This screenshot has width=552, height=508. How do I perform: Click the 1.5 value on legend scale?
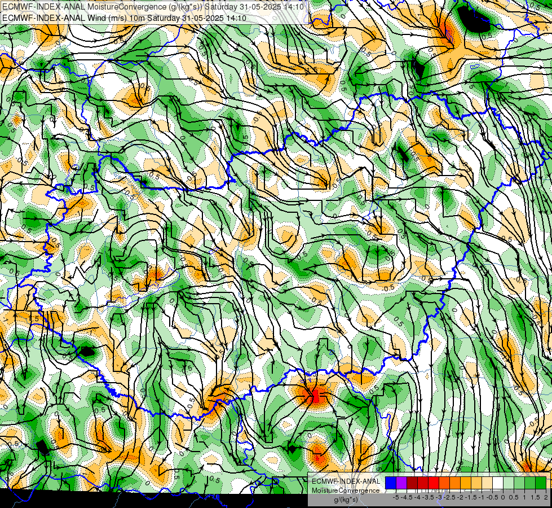pyautogui.click(x=536, y=497)
